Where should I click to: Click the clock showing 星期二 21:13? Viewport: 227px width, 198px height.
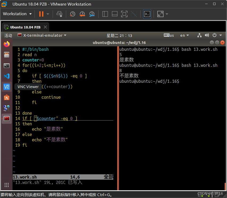pyautogui.click(x=120, y=35)
